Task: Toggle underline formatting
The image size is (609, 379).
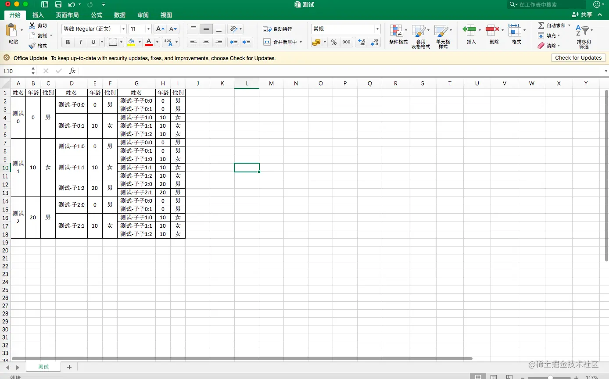Action: (93, 42)
